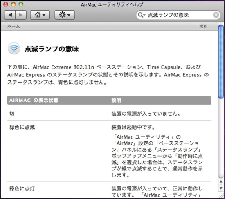Click the AirMac Wi-Fi icon beside the heading
Screen dimensions: 225x199
[x=14, y=48]
